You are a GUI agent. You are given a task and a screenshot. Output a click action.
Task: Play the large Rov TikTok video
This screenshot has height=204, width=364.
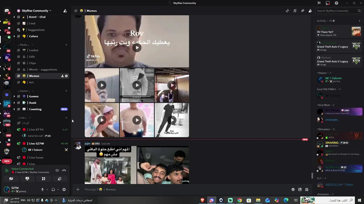point(137,48)
